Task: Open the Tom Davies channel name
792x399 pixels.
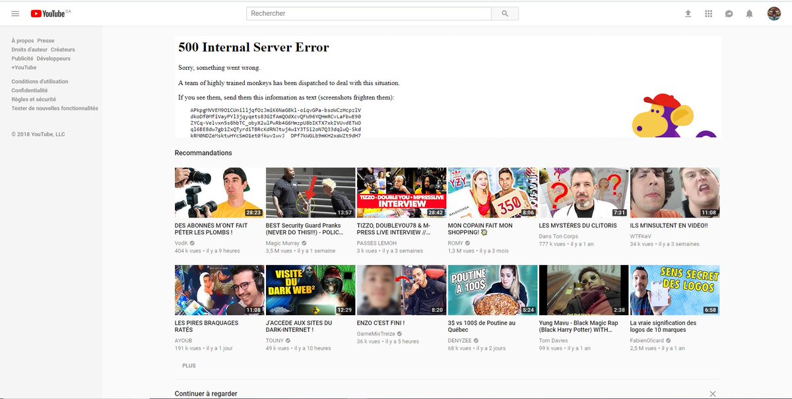Action: point(554,341)
